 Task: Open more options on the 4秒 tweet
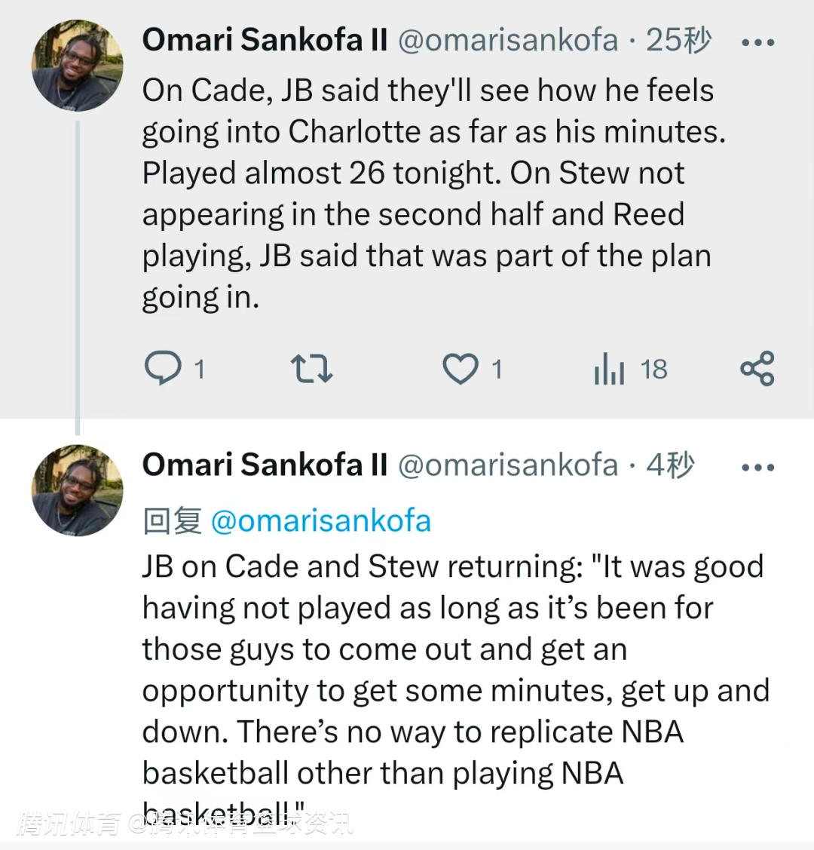pyautogui.click(x=757, y=468)
